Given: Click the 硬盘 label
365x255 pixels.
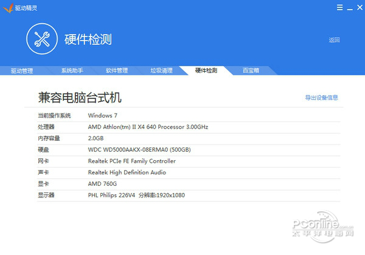Looking at the screenshot, I should click(x=43, y=149).
